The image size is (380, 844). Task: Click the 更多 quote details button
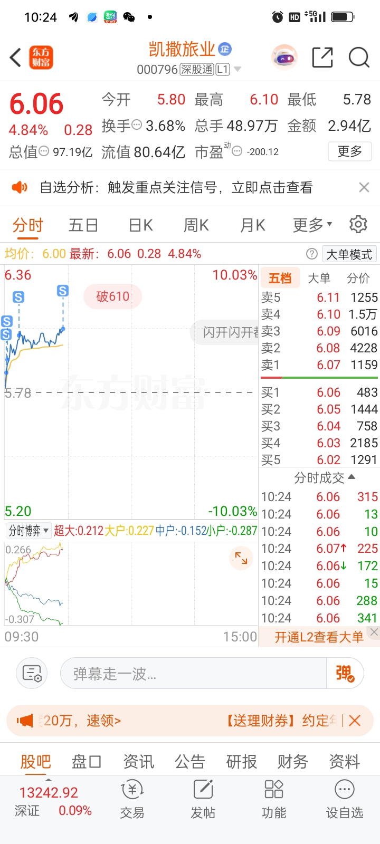(349, 151)
